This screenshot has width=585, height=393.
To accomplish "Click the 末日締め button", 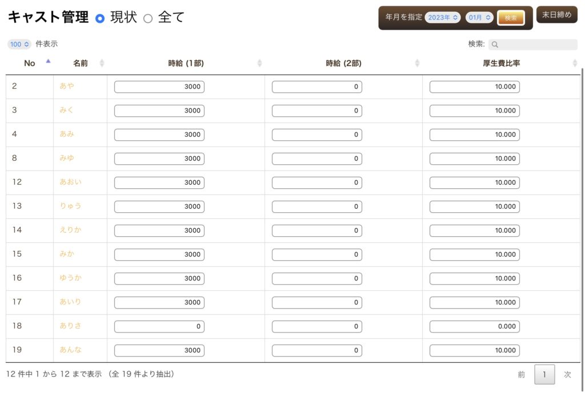I will [556, 15].
